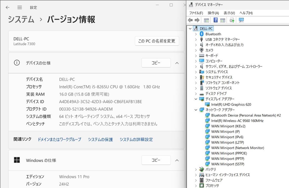This screenshot has height=188, width=289.
Task: Click the この PC の名前を変更 button
Action: point(157,41)
